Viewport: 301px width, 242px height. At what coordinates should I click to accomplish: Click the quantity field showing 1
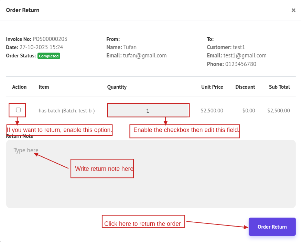(x=148, y=111)
